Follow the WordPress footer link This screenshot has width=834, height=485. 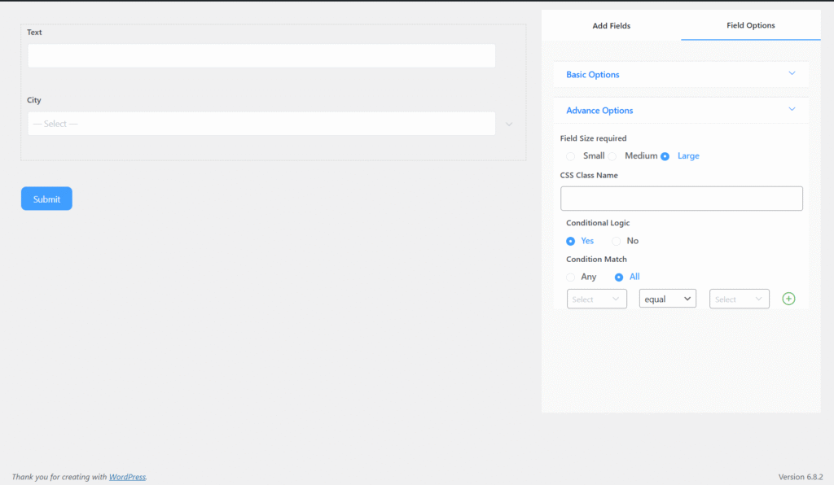coord(127,477)
